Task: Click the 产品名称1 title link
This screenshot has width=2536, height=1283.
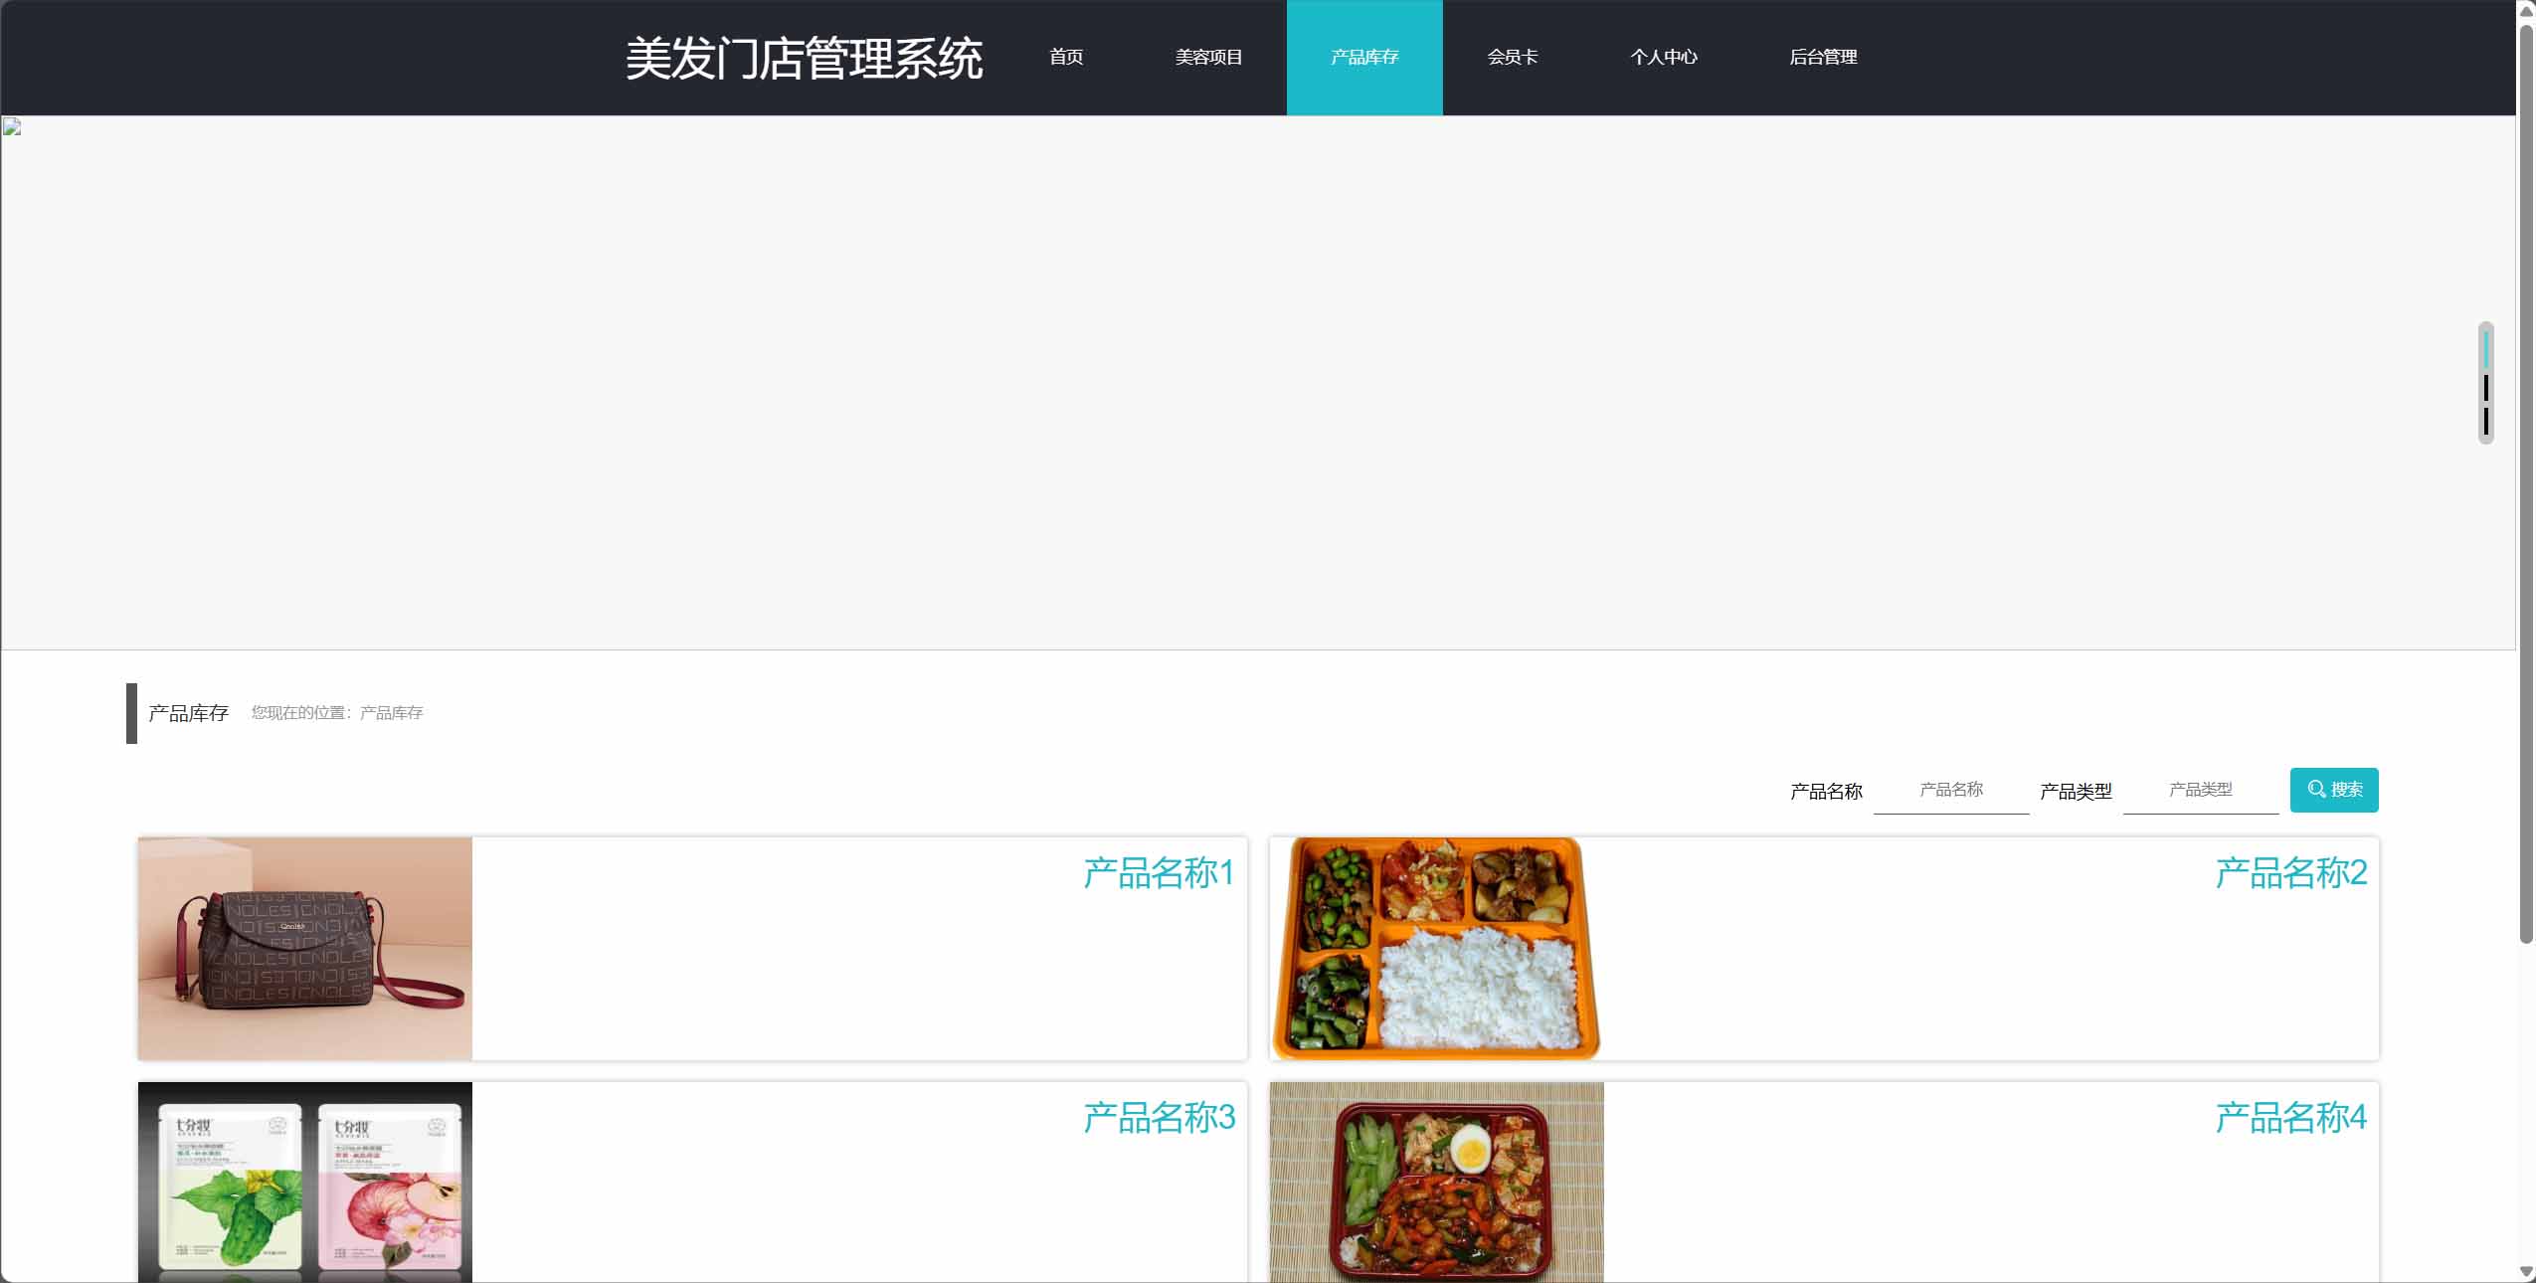Action: 1159,873
